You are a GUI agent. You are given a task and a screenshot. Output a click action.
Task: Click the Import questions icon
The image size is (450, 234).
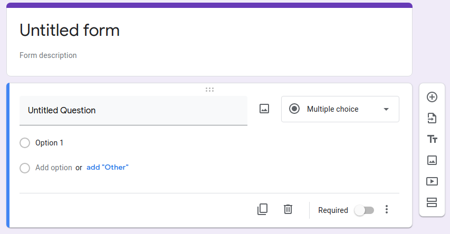coord(432,118)
